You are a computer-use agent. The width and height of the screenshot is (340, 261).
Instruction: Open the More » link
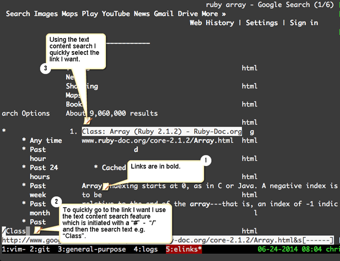[x=214, y=14]
